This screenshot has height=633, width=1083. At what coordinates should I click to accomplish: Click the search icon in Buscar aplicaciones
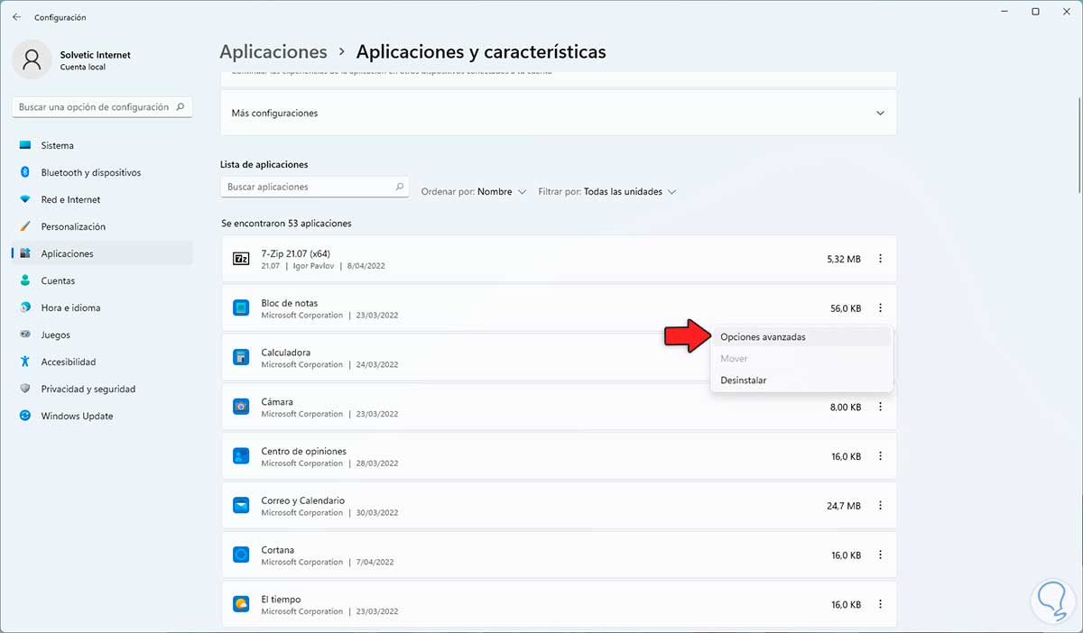coord(399,187)
